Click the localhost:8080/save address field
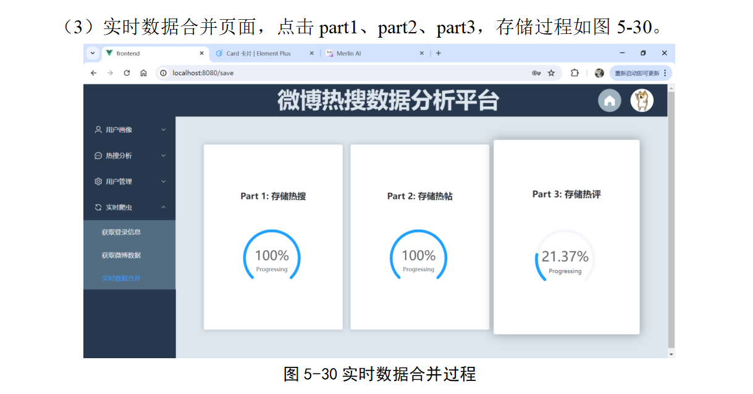 [x=358, y=73]
